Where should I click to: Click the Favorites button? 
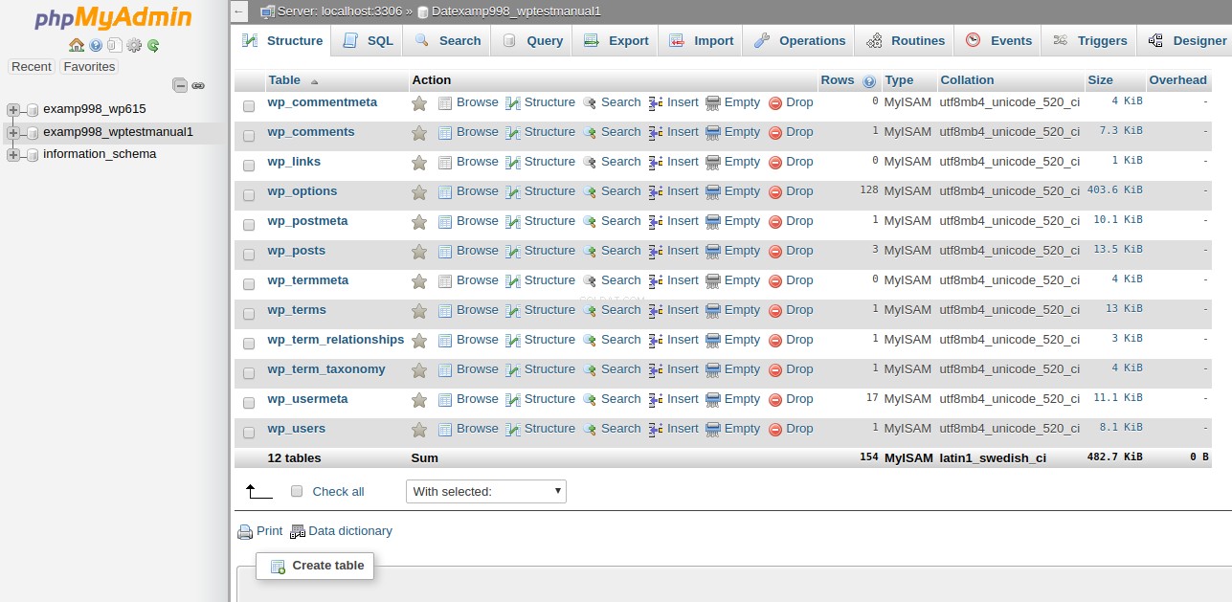(89, 67)
